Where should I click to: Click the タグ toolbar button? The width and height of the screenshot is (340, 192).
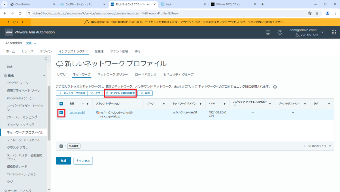(x=95, y=93)
